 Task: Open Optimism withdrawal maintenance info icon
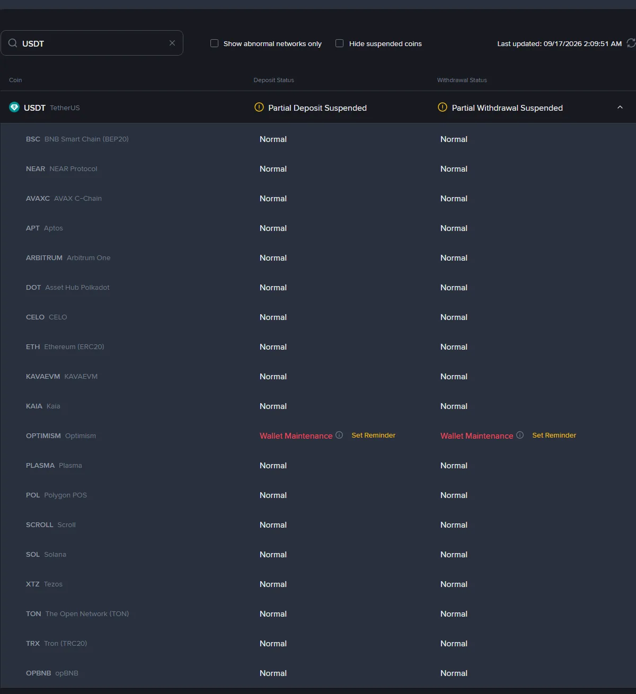(520, 435)
